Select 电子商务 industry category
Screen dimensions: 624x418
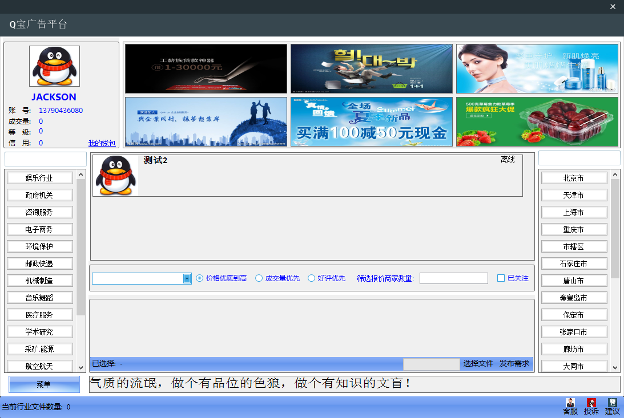point(40,229)
